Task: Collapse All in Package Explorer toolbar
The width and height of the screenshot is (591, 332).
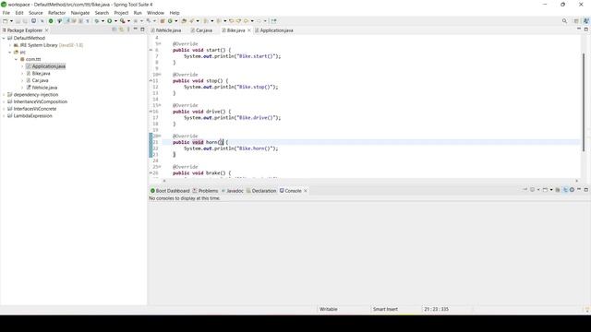Action: pyautogui.click(x=115, y=30)
